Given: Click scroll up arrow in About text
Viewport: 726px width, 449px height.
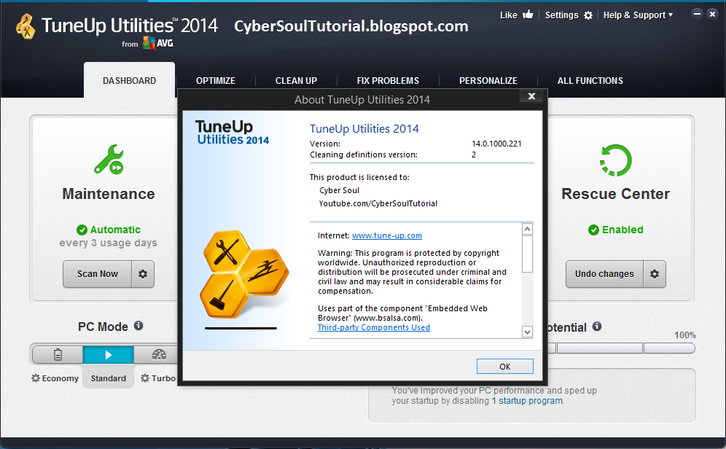Looking at the screenshot, I should [527, 229].
